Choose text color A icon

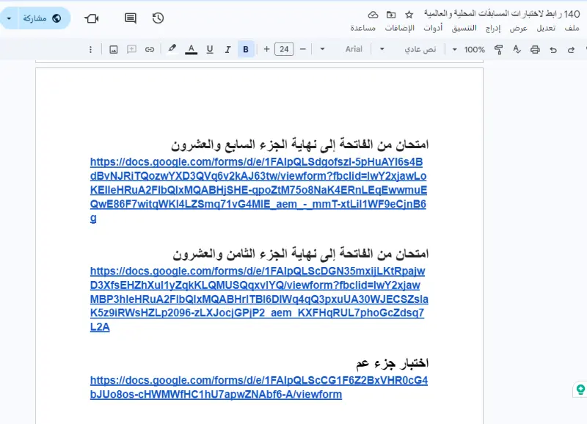tap(191, 49)
